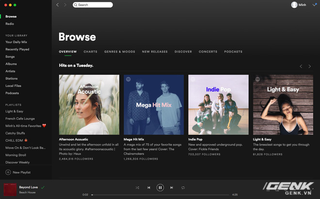
Task: Open the Beach House artist link
Action: pyautogui.click(x=27, y=192)
